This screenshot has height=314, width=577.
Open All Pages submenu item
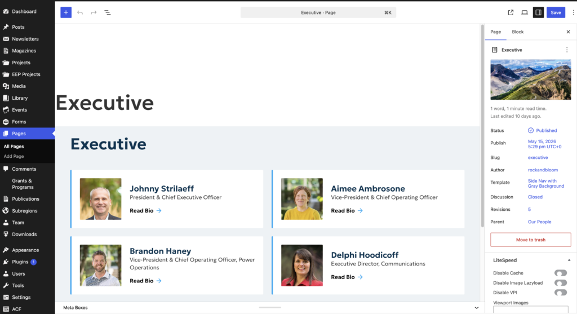[x=14, y=147]
